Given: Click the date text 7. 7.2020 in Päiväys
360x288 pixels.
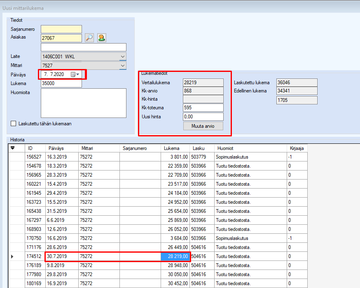Looking at the screenshot, I should (54, 74).
